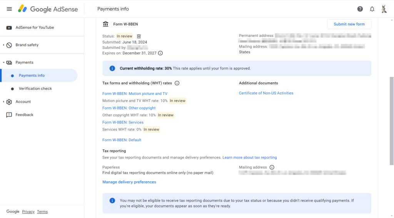Open the Privacy footer link
Image resolution: width=394 pixels, height=218 pixels.
(28, 212)
